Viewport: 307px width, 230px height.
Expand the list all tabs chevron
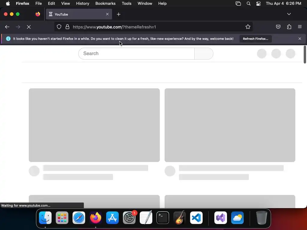tap(289, 14)
